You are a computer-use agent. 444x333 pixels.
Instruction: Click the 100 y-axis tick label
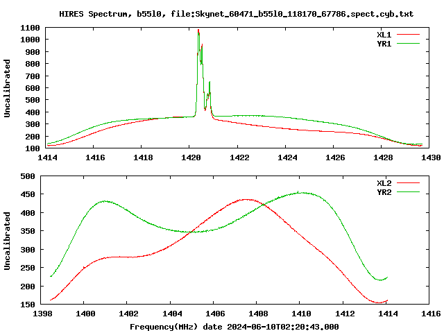(x=33, y=148)
